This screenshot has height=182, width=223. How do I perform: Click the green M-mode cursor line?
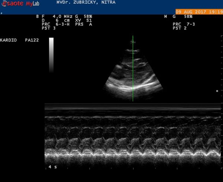click(x=133, y=68)
